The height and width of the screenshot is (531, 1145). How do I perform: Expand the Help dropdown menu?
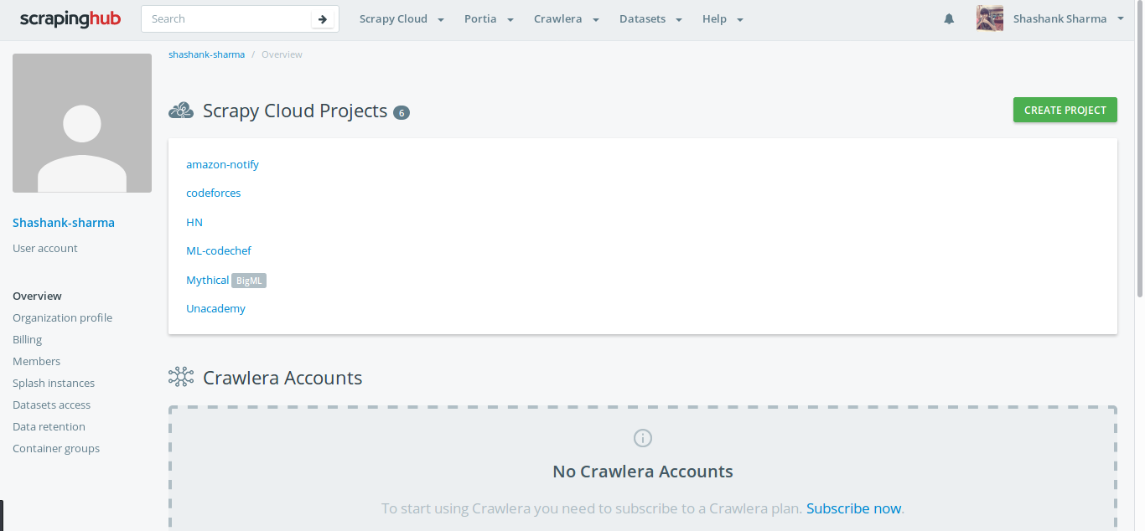[723, 18]
